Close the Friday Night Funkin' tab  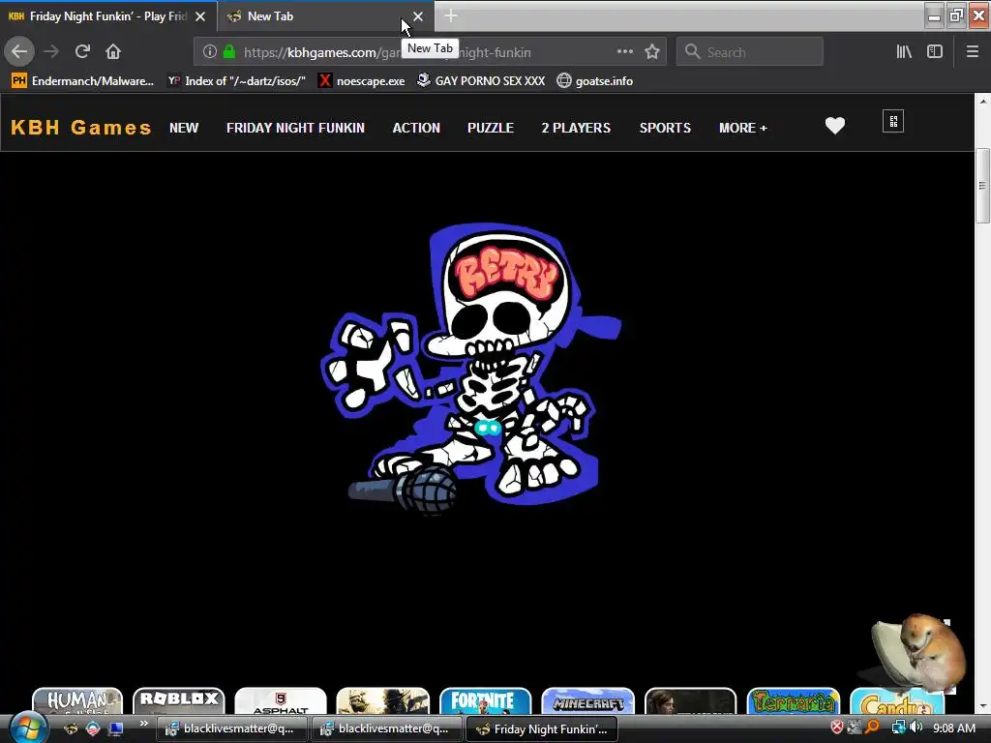point(199,16)
